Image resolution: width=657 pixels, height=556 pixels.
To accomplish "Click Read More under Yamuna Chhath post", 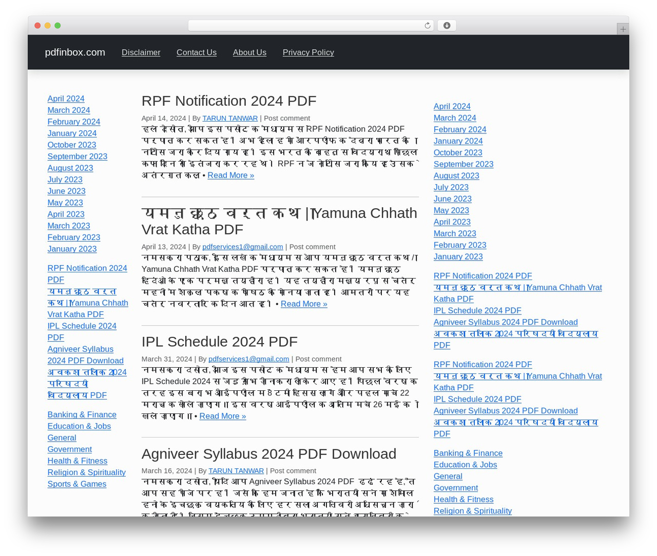I will point(304,304).
